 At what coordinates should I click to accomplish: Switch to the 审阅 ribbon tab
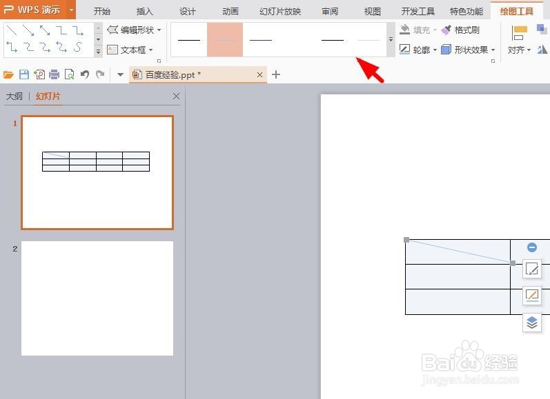pyautogui.click(x=330, y=11)
